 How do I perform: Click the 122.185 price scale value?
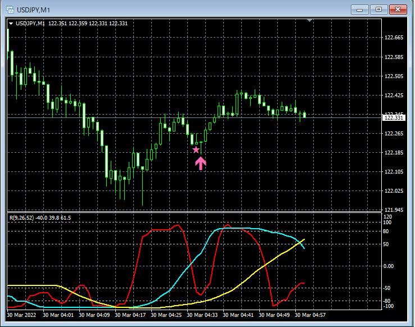coord(394,152)
